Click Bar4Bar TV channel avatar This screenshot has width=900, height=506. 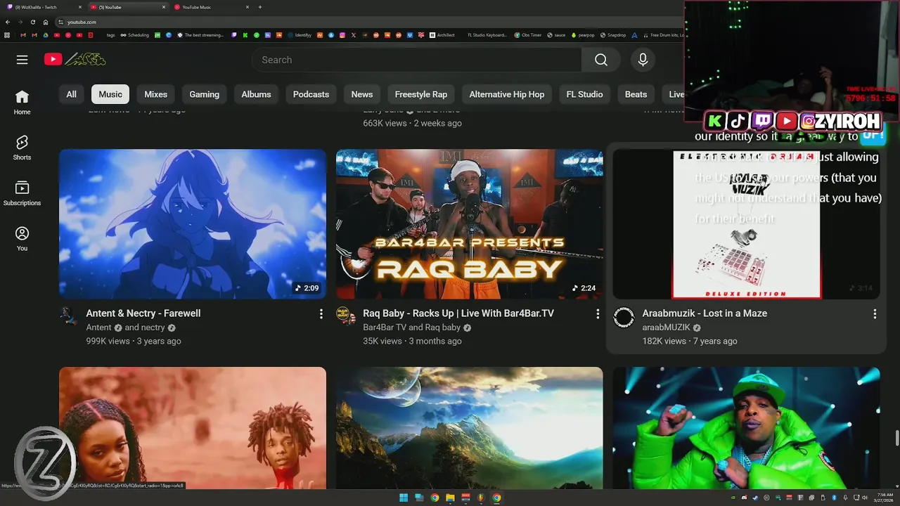pos(346,316)
